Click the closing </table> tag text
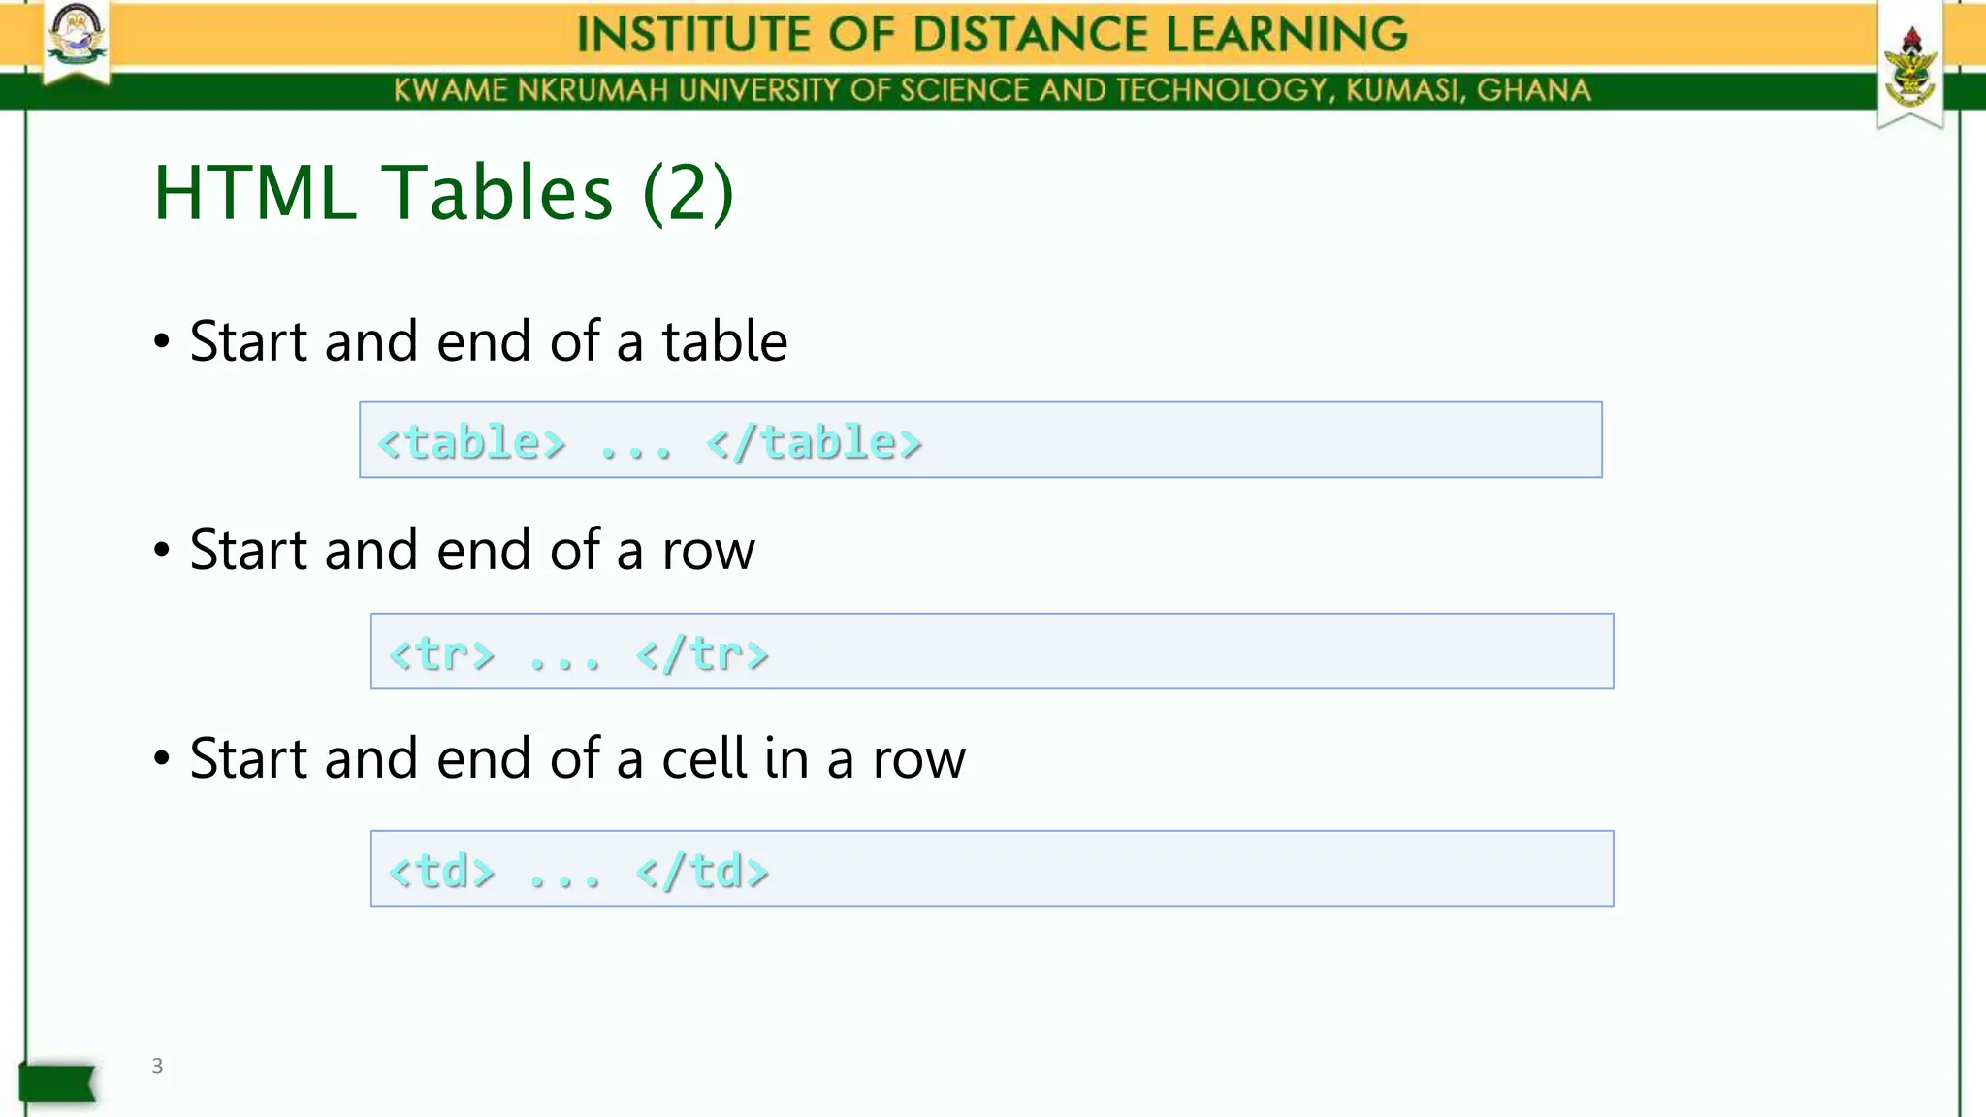The width and height of the screenshot is (1986, 1117). coord(814,442)
